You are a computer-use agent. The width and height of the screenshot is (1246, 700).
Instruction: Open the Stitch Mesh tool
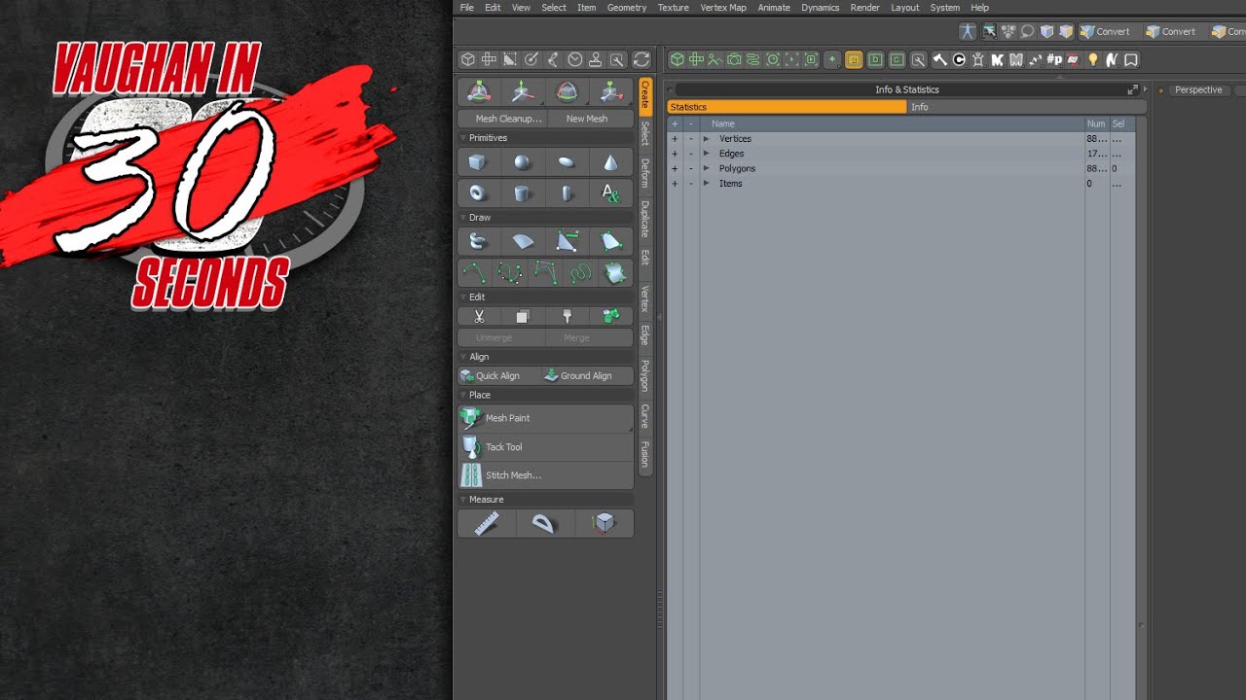(545, 475)
